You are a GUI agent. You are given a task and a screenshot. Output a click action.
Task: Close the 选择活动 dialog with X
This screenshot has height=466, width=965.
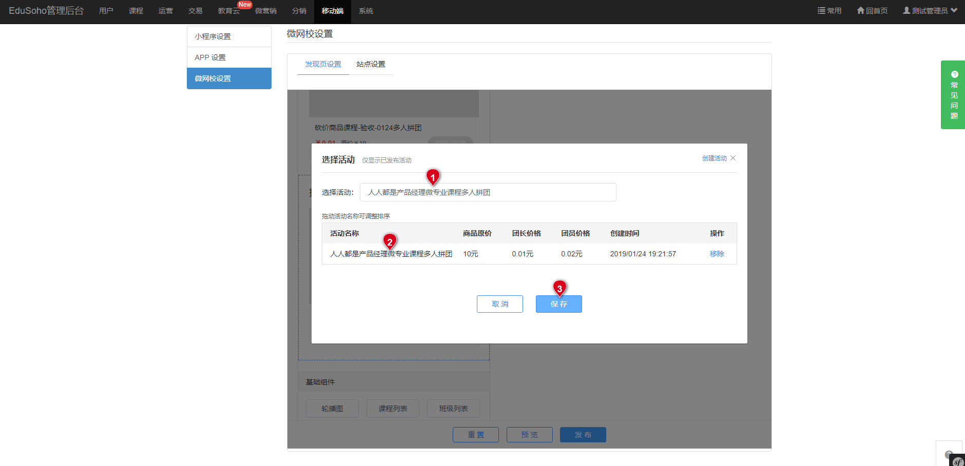[x=733, y=158]
